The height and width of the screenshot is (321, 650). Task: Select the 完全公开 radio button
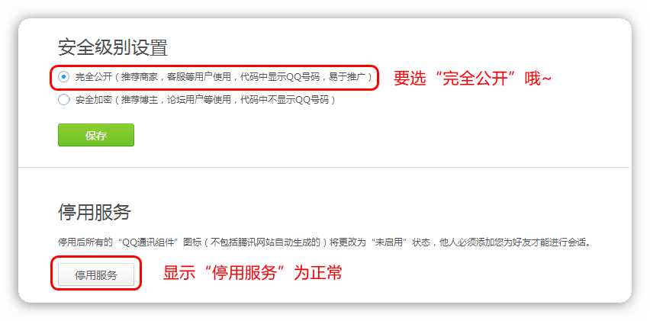point(64,77)
